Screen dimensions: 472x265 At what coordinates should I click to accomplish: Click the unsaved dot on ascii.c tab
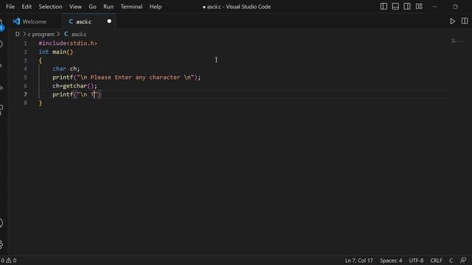tap(109, 21)
